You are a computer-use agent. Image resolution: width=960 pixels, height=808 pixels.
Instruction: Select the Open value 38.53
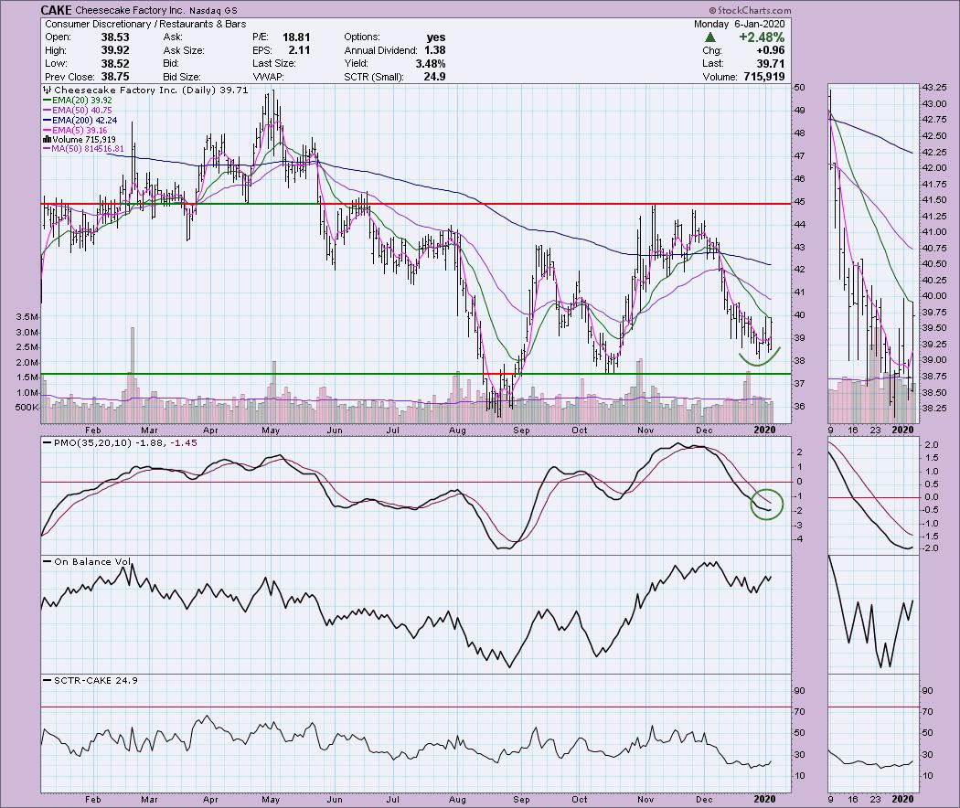[x=115, y=37]
